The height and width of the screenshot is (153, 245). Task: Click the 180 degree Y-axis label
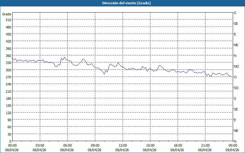pyautogui.click(x=9, y=99)
